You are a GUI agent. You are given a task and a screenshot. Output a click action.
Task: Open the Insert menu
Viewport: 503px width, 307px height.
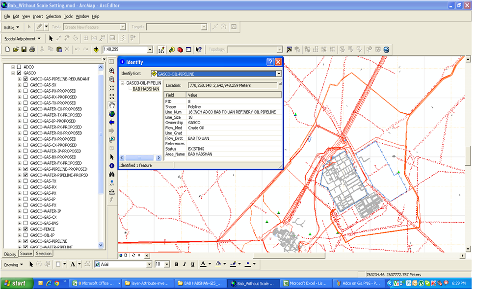click(x=38, y=16)
